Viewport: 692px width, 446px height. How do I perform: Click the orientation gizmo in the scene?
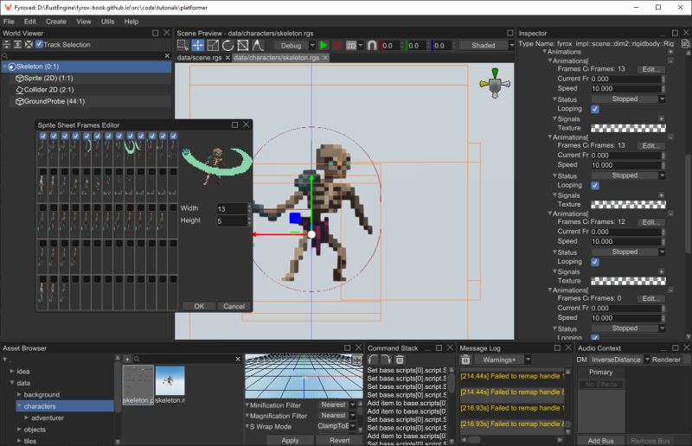(x=495, y=83)
